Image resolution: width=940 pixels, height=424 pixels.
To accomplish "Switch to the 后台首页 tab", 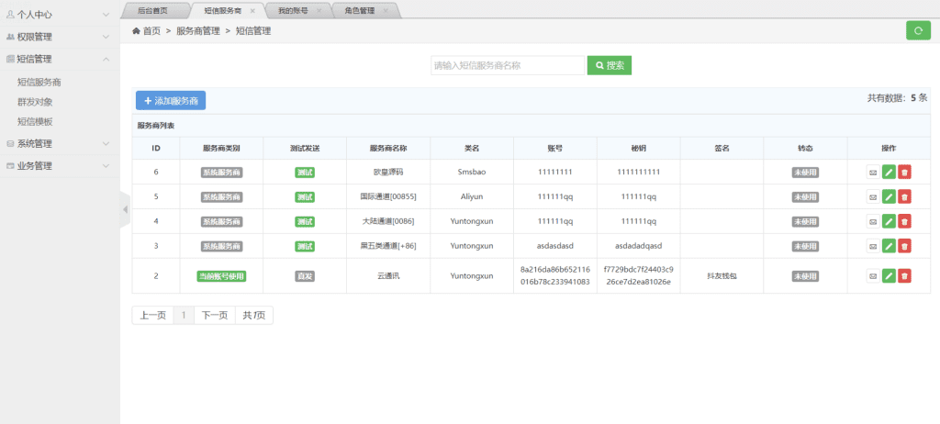I will (152, 11).
